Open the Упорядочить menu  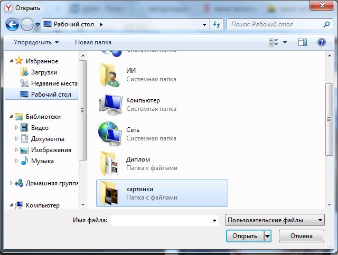click(x=36, y=42)
